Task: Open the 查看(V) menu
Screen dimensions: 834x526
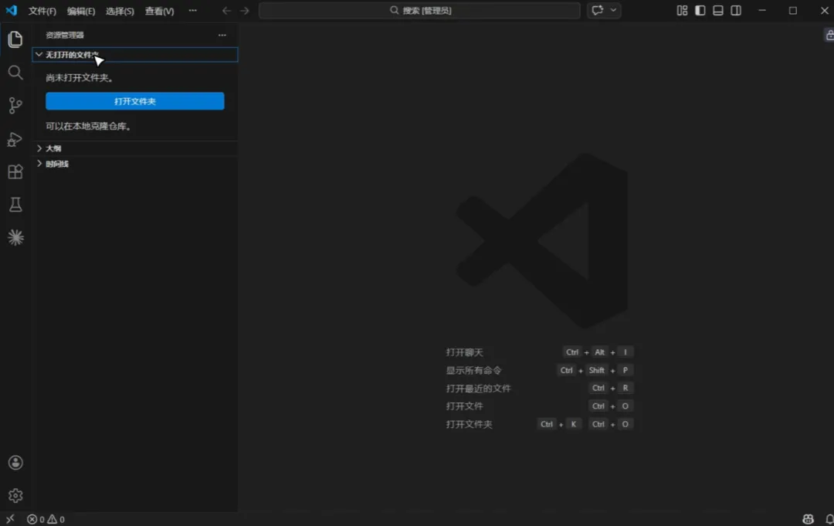Action: click(160, 11)
